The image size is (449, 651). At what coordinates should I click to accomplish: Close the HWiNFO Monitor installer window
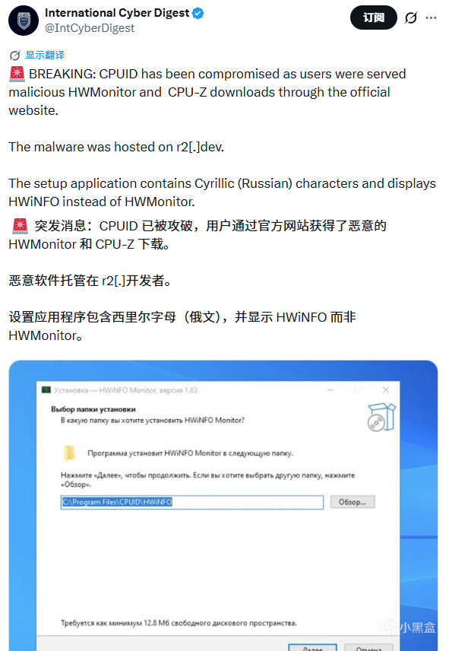click(386, 390)
